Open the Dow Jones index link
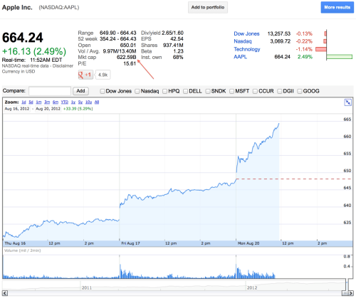 click(x=246, y=33)
